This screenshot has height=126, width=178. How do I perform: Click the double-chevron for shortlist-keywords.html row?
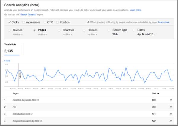click(x=171, y=100)
